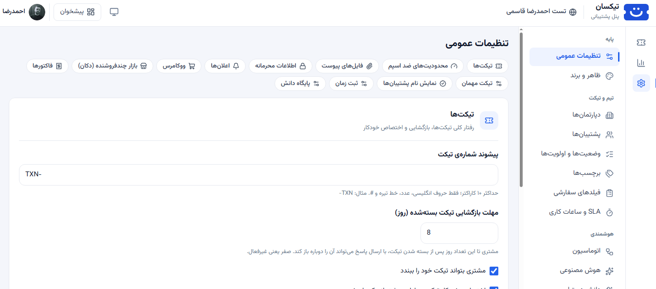Click the globe icon beside the site name
The height and width of the screenshot is (289, 656).
tap(573, 12)
